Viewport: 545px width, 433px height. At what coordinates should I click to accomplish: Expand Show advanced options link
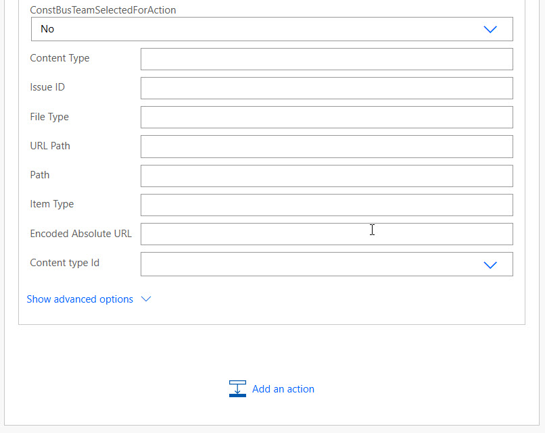click(x=80, y=299)
